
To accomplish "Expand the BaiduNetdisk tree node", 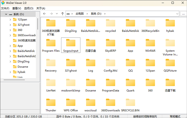I will tap(10, 51).
